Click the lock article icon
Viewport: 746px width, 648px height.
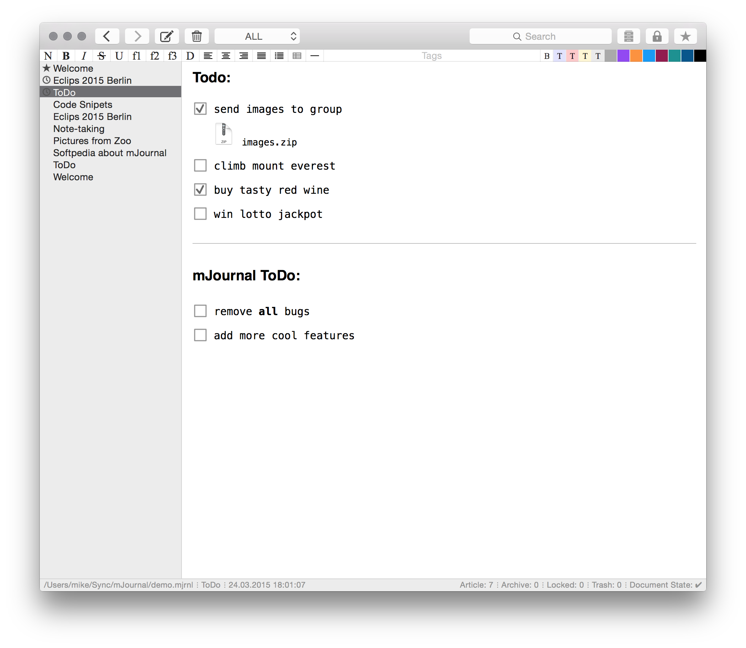pyautogui.click(x=657, y=36)
